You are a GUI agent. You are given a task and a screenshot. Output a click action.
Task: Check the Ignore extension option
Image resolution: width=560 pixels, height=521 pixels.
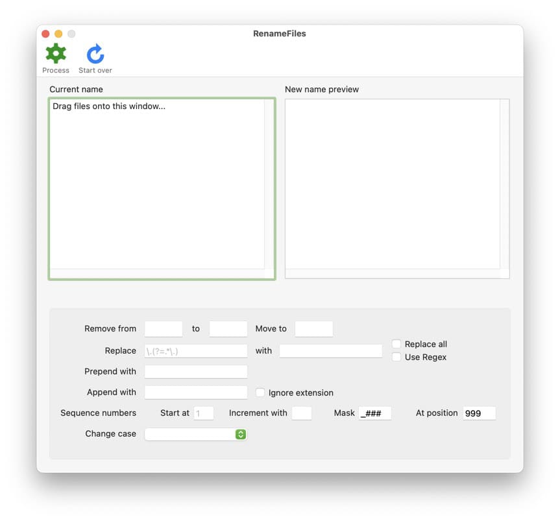pyautogui.click(x=260, y=393)
